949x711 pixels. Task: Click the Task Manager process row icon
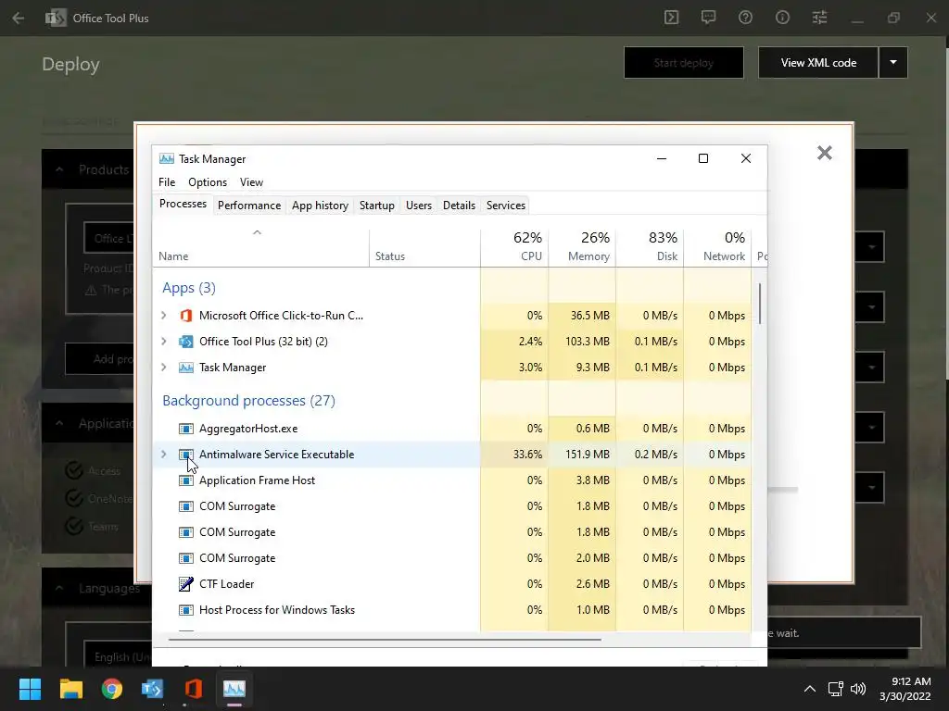pos(185,368)
